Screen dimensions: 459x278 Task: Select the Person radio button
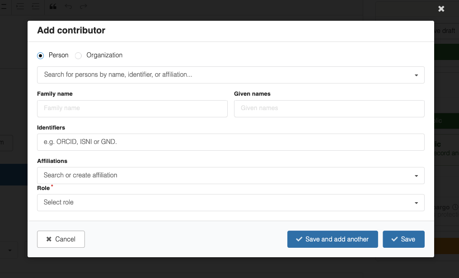41,56
